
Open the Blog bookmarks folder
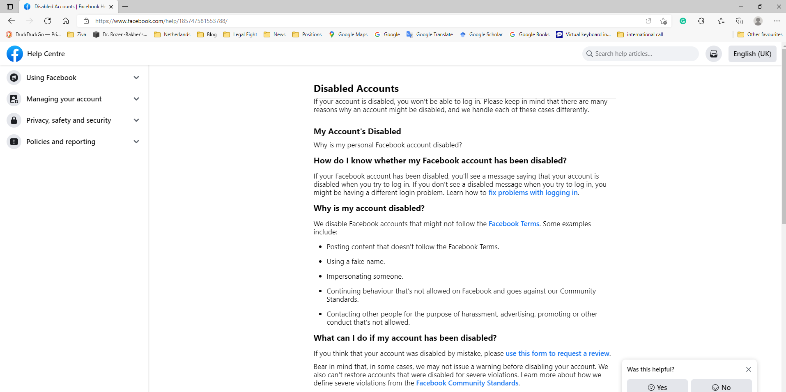point(207,34)
